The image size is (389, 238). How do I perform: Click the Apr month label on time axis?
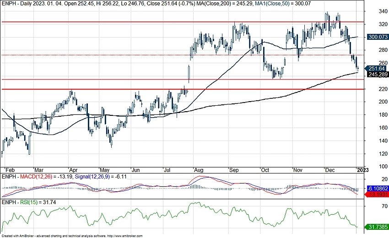pos(73,170)
